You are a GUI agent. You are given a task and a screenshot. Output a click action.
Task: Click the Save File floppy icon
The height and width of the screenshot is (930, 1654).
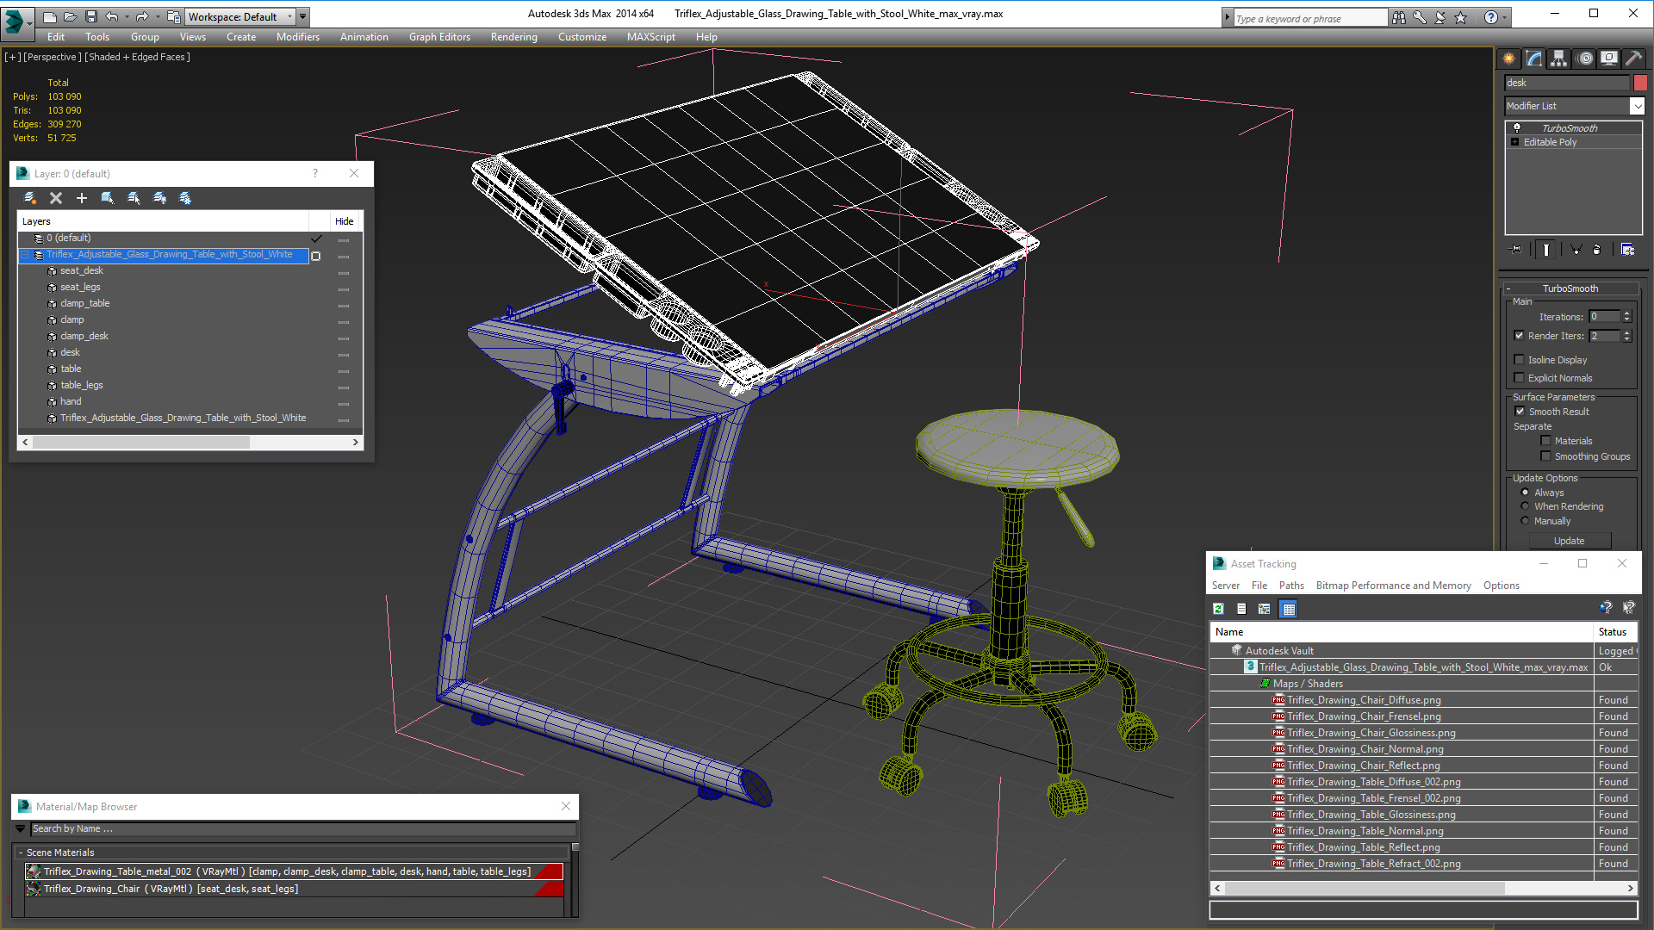pyautogui.click(x=90, y=16)
